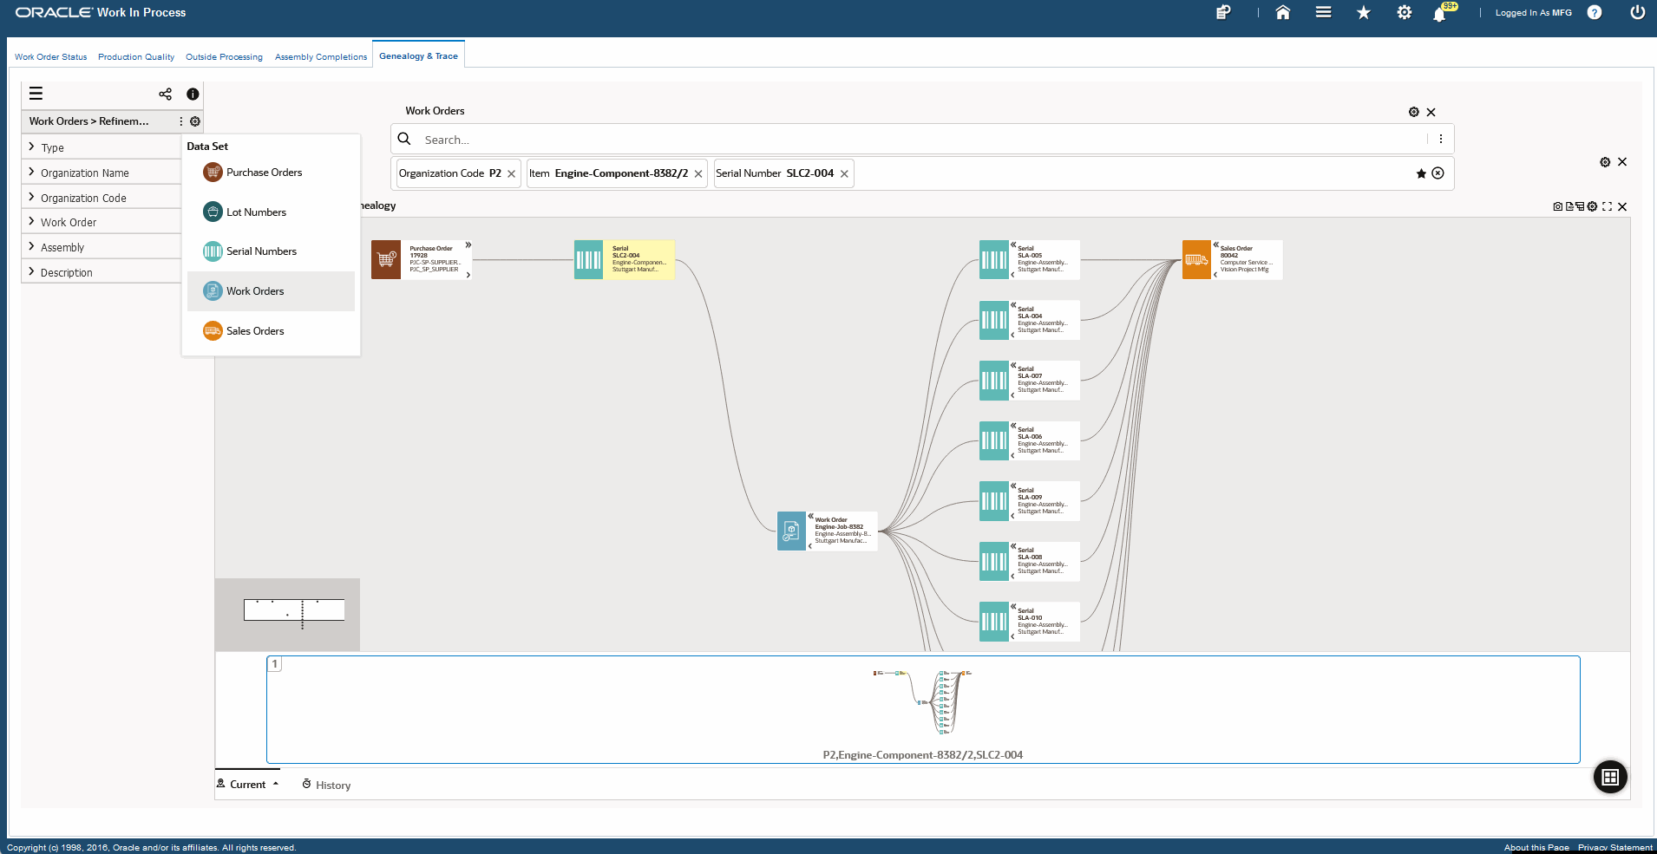
Task: Choose Work Orders data set
Action: click(271, 291)
